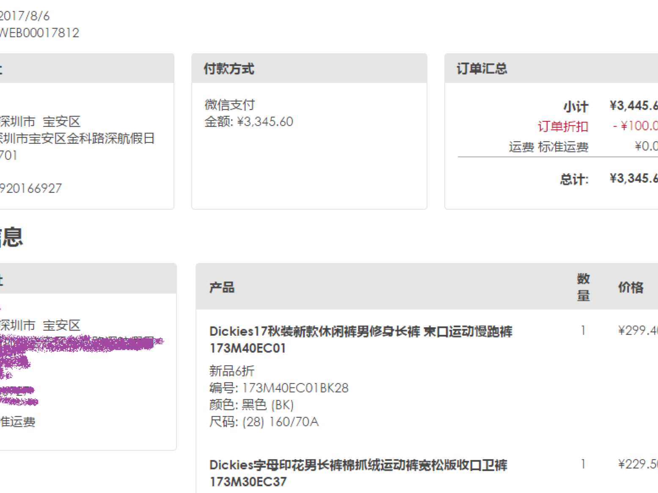Click order number WEB00017812
Screen dimensions: 658x493
click(39, 33)
